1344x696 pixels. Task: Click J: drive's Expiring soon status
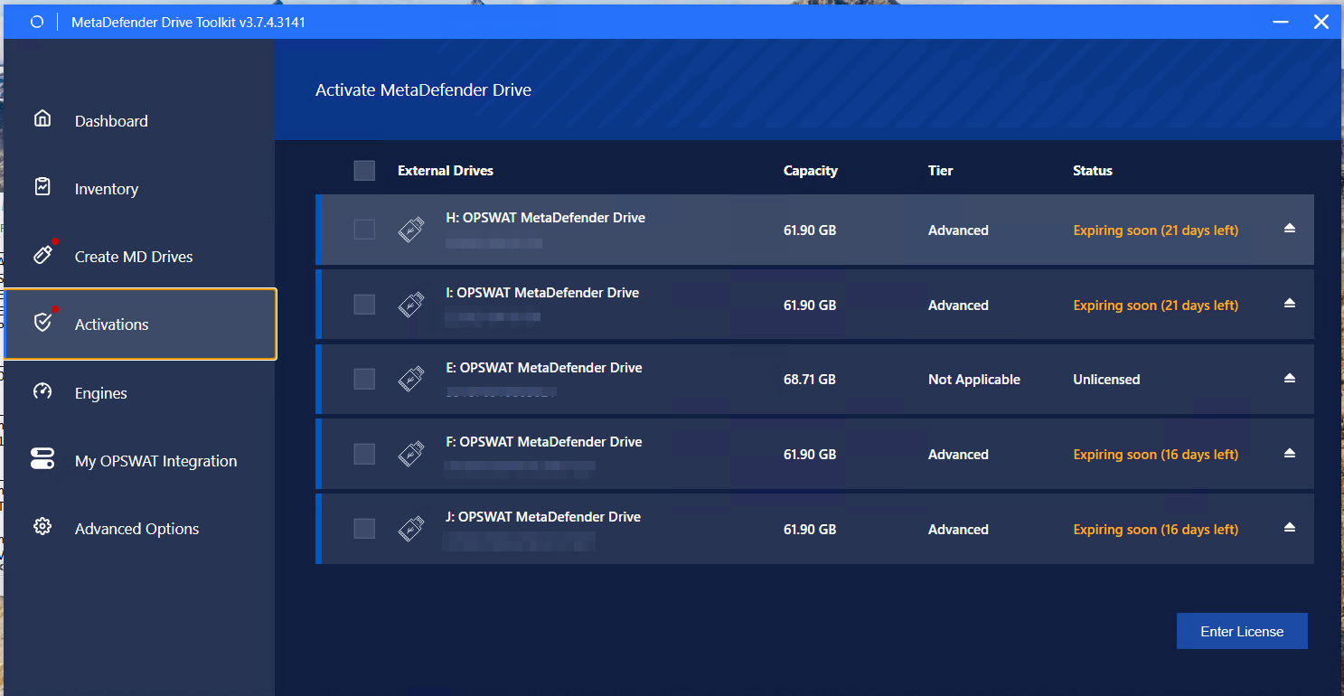click(x=1156, y=530)
